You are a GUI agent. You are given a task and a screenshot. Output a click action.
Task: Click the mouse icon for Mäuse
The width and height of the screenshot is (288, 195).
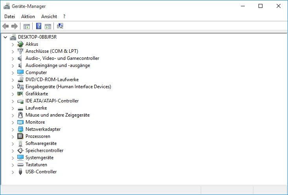tap(20, 115)
